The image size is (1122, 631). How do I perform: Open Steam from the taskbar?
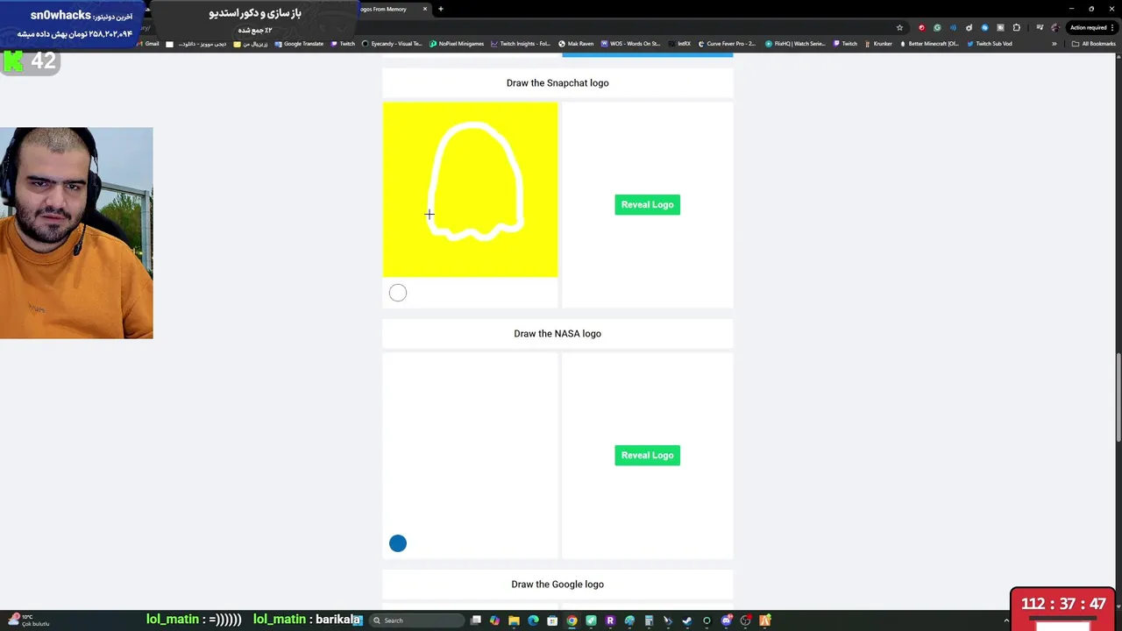[x=686, y=620]
